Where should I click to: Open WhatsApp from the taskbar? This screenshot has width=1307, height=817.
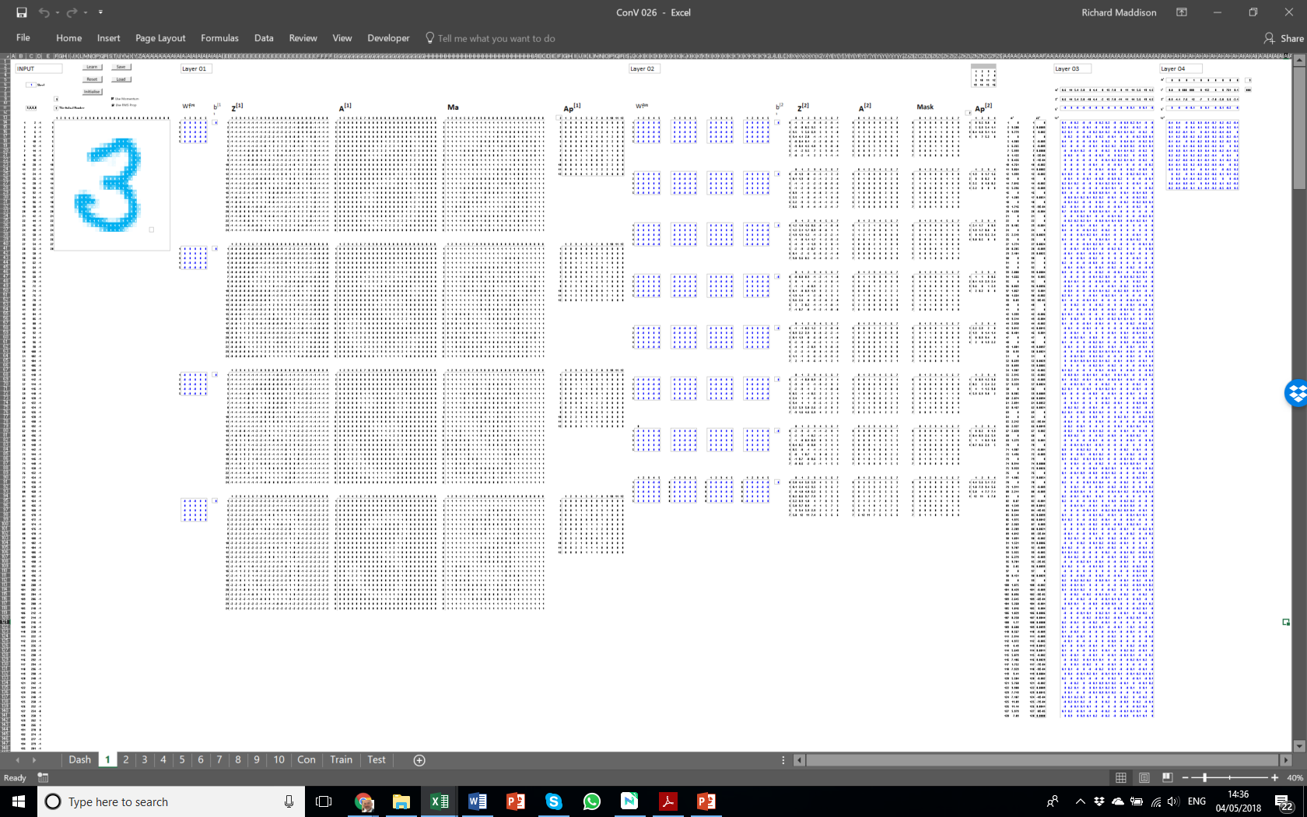click(591, 801)
